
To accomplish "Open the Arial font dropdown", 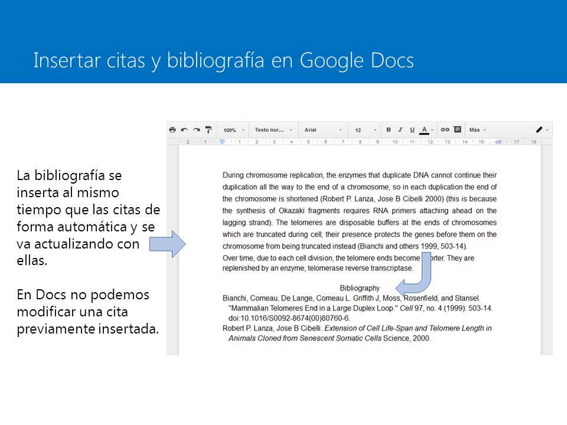I will 323,130.
